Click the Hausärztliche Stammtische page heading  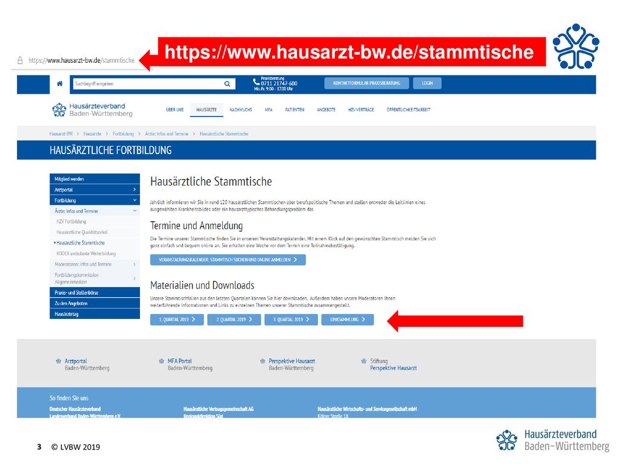point(211,181)
